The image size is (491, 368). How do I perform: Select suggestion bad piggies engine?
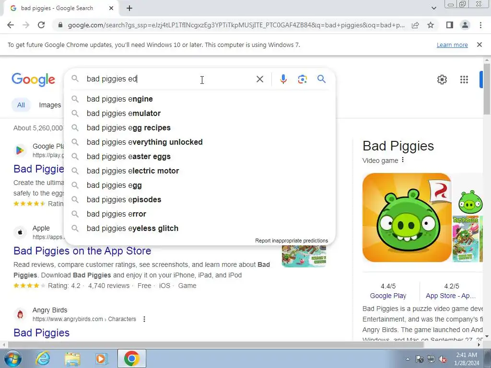(x=199, y=99)
